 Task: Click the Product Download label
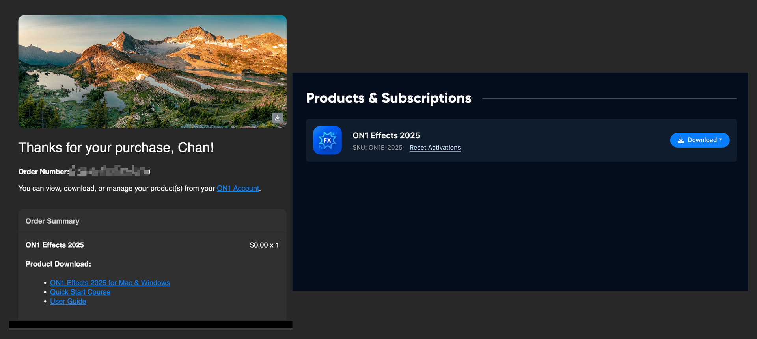click(x=58, y=264)
